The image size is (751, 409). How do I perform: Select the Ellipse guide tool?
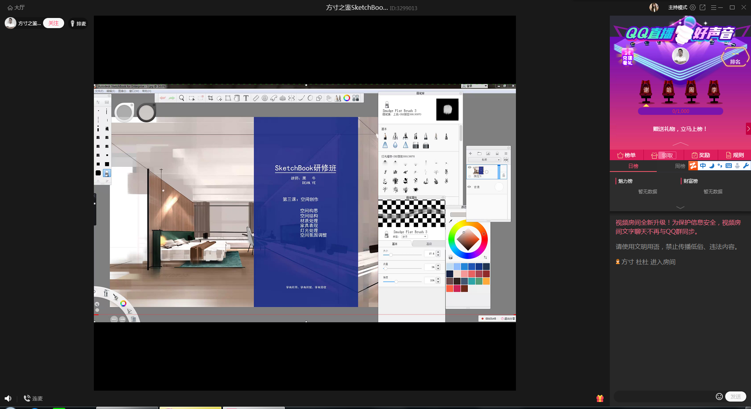click(x=265, y=98)
